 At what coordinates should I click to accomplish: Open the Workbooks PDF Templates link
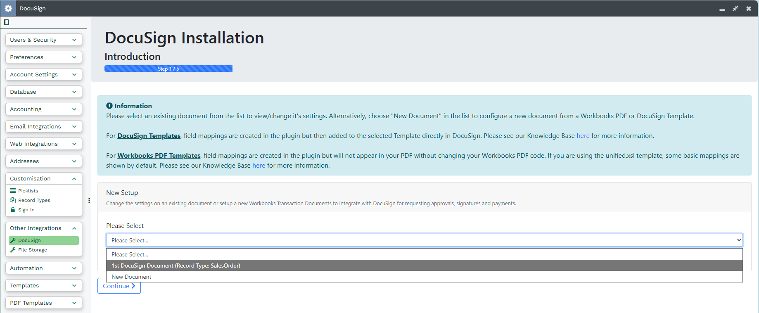[x=159, y=155]
